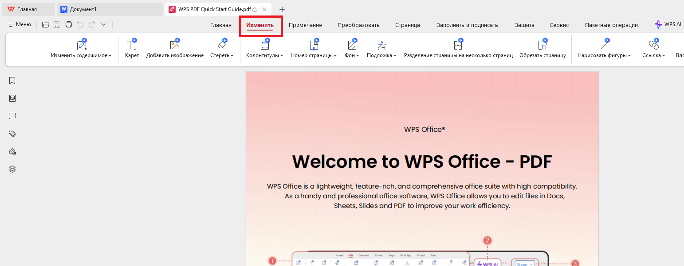Select the Карет tool

click(132, 48)
